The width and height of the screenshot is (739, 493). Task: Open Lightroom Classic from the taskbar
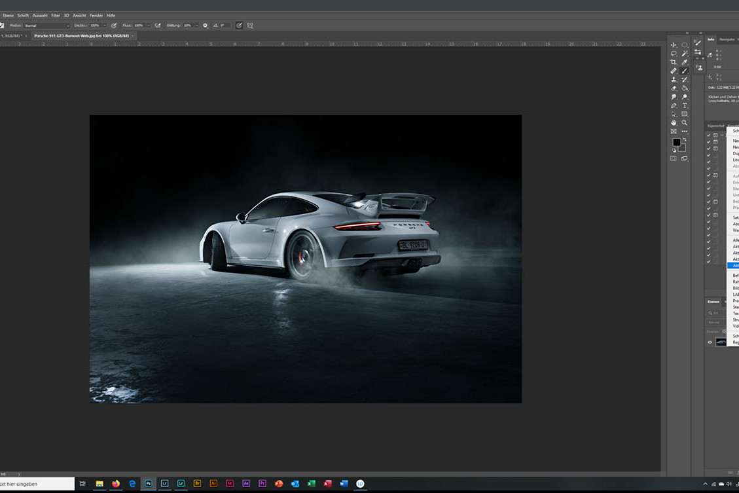pos(164,484)
